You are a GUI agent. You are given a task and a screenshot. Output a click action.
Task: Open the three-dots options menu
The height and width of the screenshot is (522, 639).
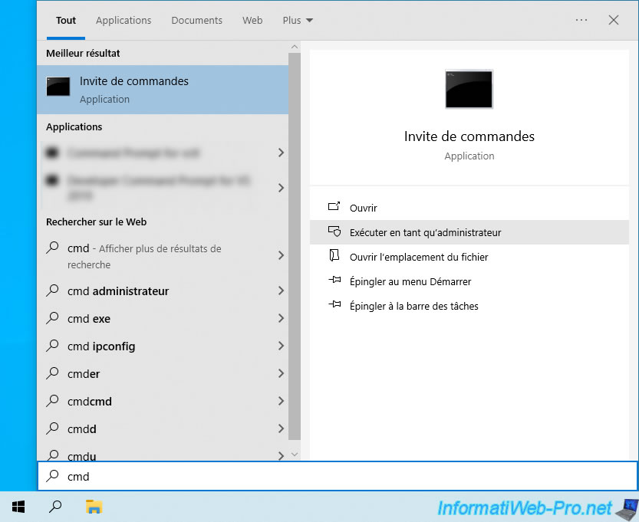[581, 20]
